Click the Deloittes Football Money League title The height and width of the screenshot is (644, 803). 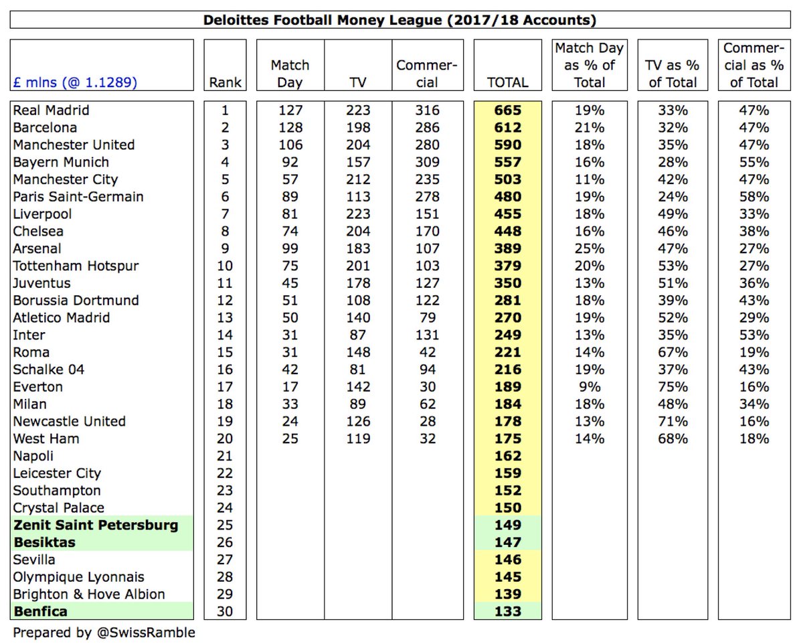click(399, 20)
